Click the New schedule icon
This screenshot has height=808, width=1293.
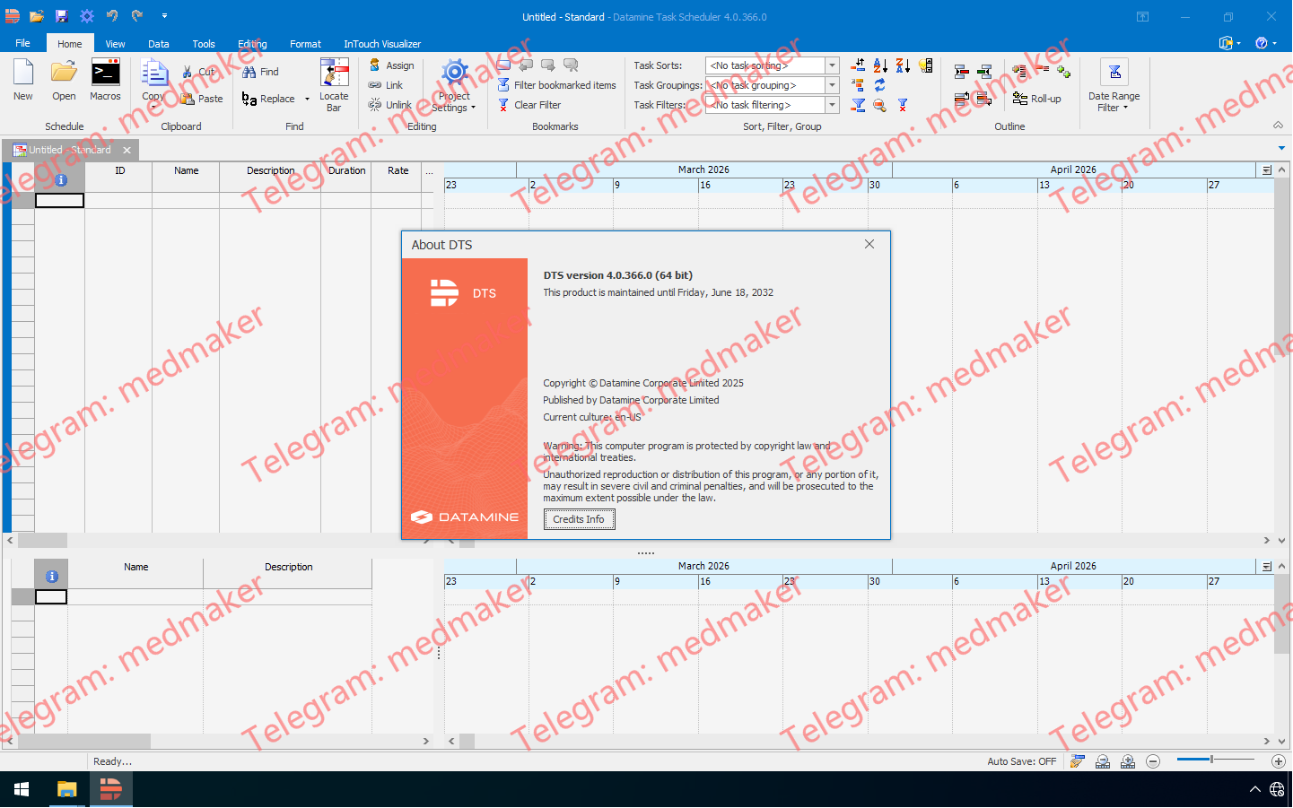click(23, 74)
